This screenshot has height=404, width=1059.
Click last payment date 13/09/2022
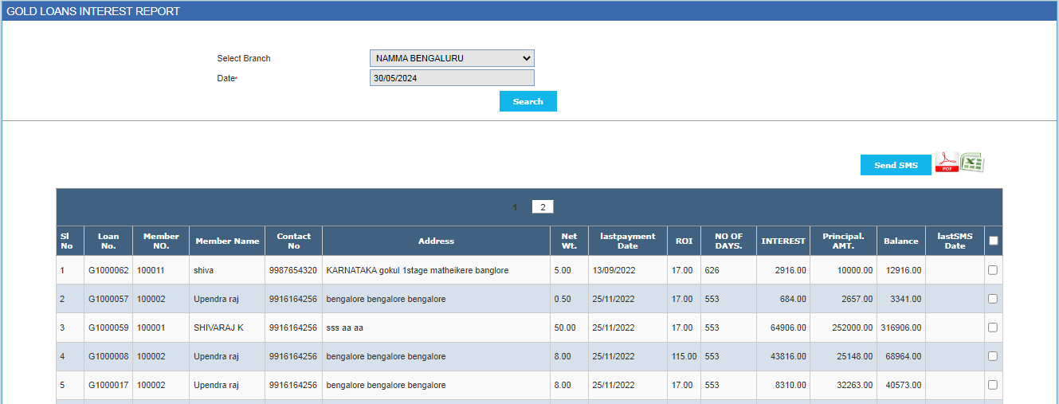click(614, 270)
